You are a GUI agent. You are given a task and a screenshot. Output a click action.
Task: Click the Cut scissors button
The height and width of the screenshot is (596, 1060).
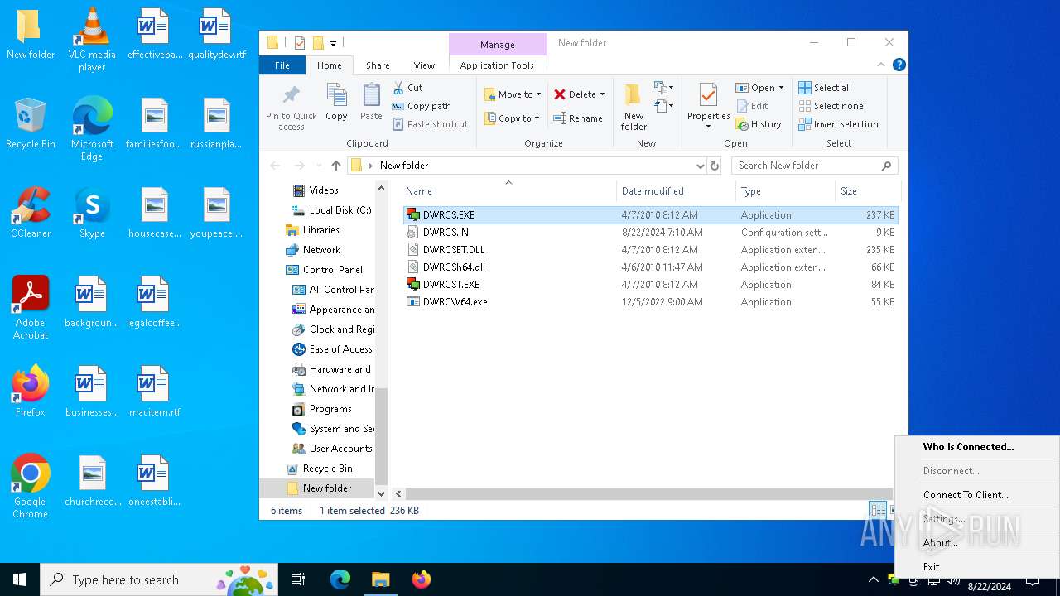[407, 88]
